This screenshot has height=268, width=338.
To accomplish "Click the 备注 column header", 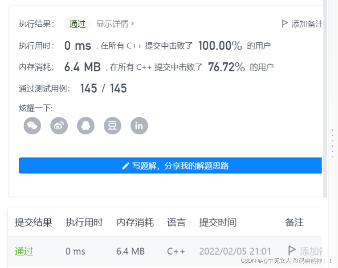I will (294, 222).
